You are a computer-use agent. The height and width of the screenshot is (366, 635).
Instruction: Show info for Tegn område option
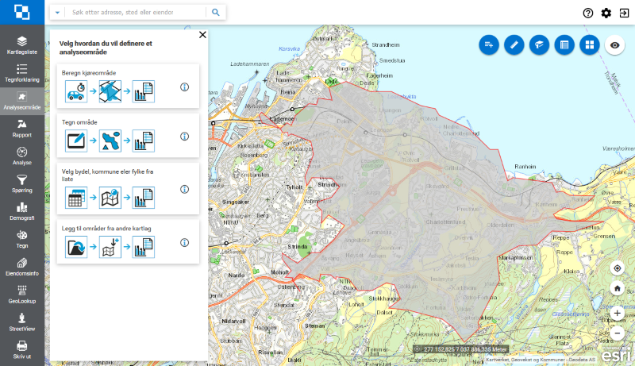184,137
